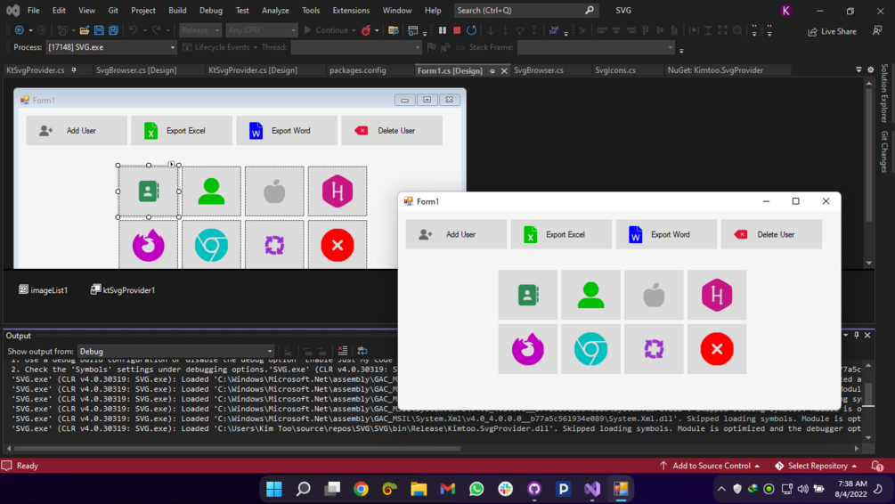Select the green user icon in designer
This screenshot has width=895, height=504.
[x=211, y=191]
